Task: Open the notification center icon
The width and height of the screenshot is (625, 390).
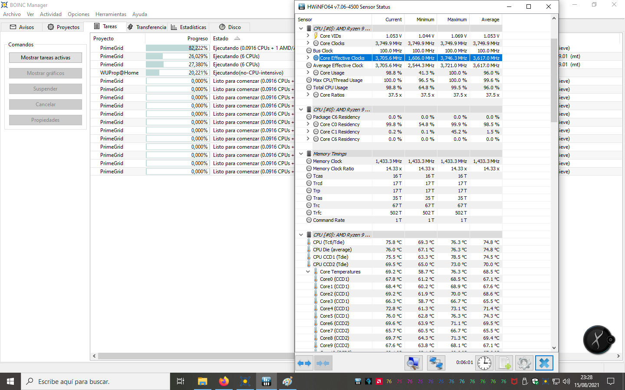Action: [611, 381]
